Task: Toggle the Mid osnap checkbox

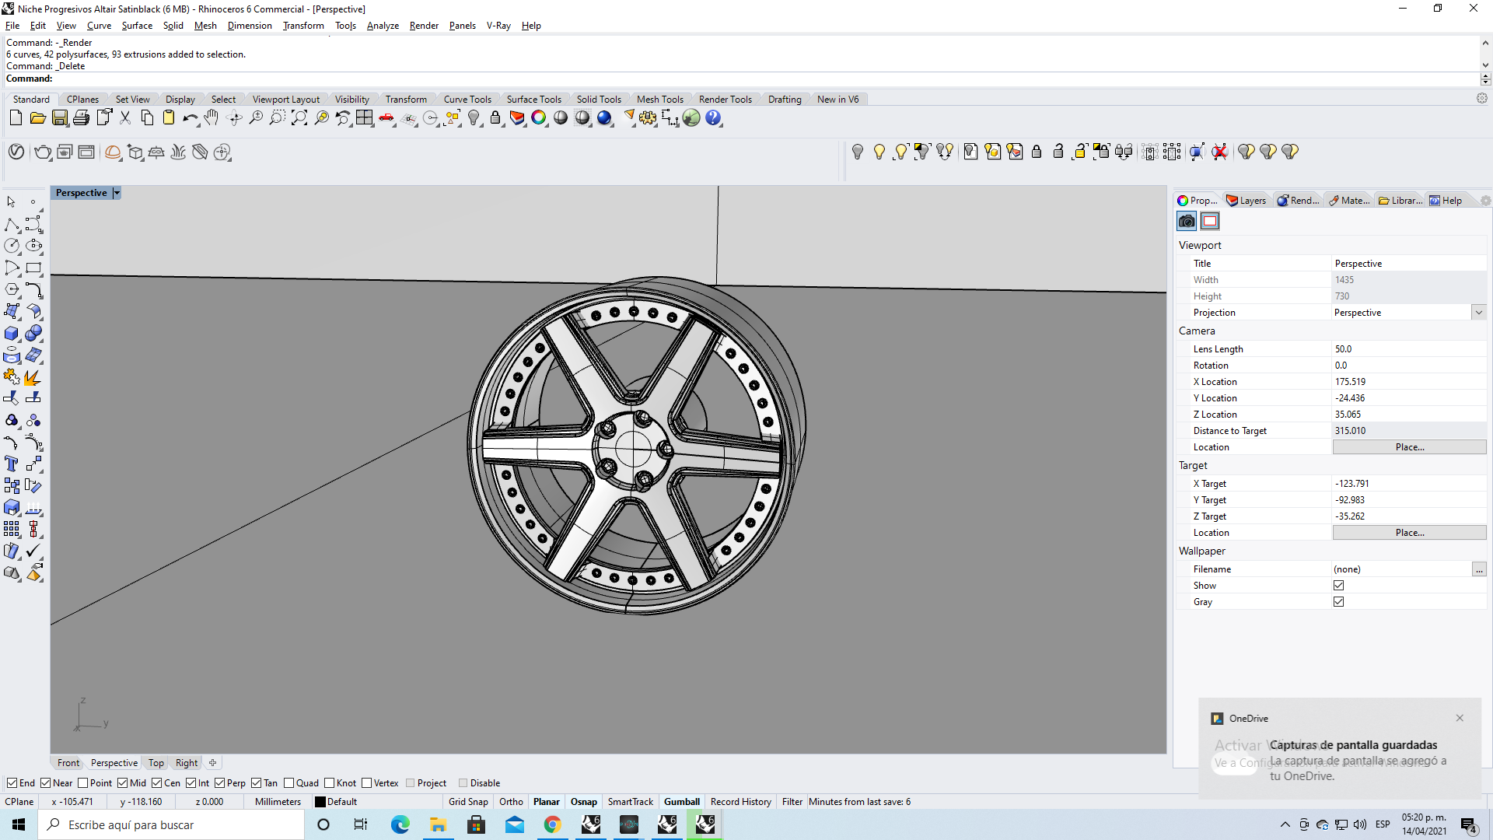Action: [123, 783]
